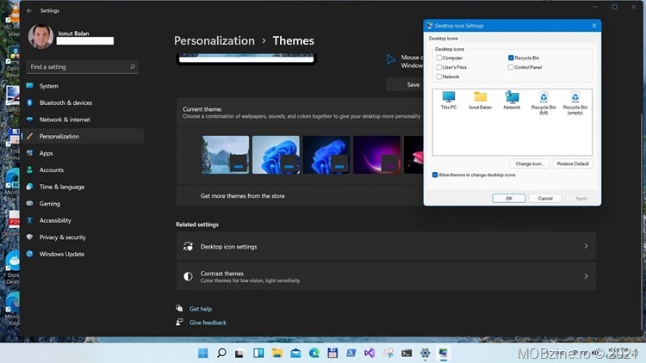Screen dimensions: 646x363
Task: Click the floppy-disk calendar app on taskbar
Action: tap(332, 353)
